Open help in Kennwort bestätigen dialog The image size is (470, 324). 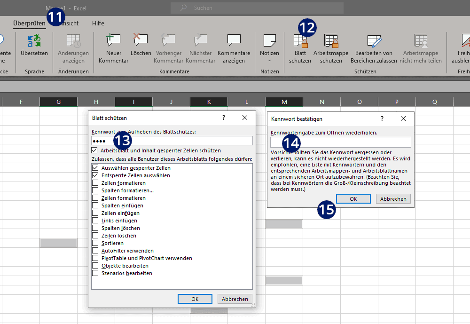tap(382, 119)
